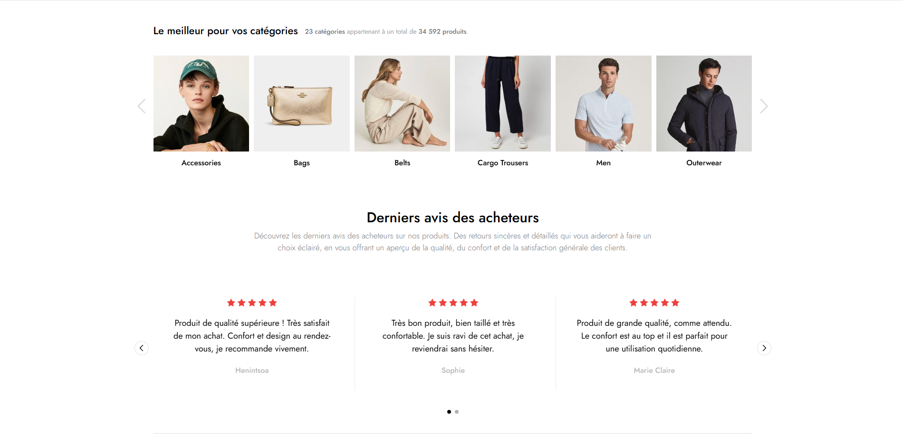The height and width of the screenshot is (446, 903).
Task: Click the Outerwear text link
Action: pos(704,163)
